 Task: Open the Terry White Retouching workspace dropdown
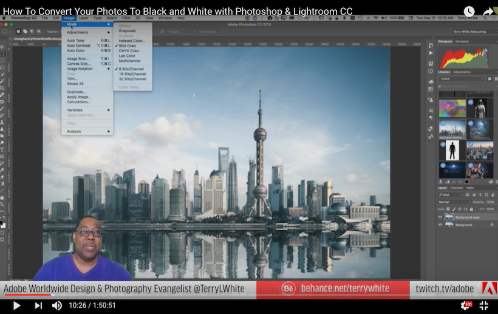tap(474, 32)
